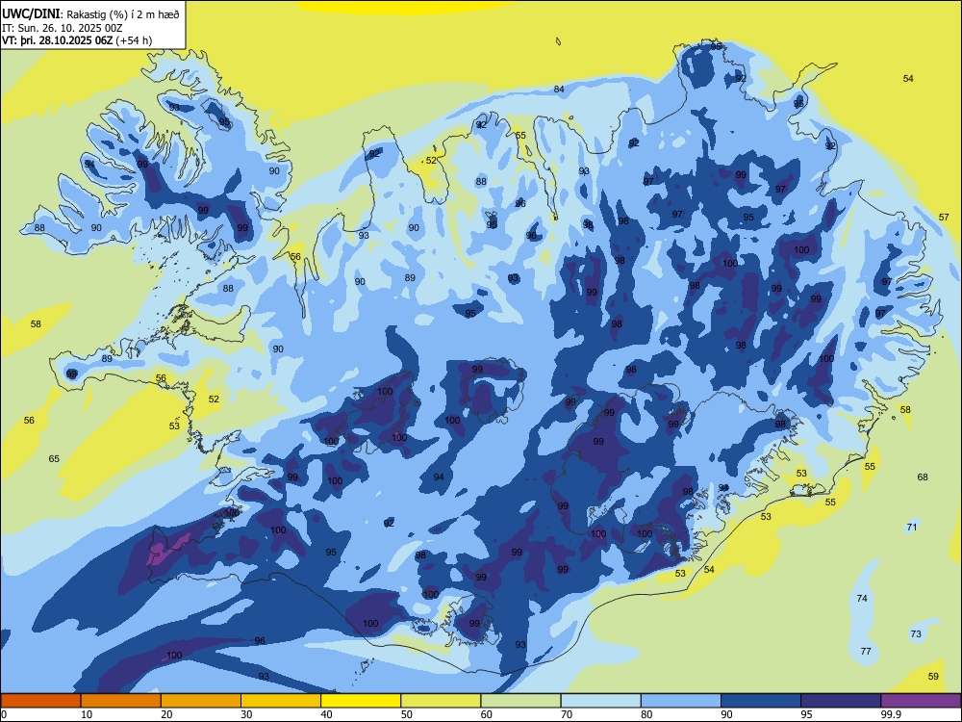Click the map value '77' in southeast sea
Image resolution: width=962 pixels, height=722 pixels.
pos(866,652)
